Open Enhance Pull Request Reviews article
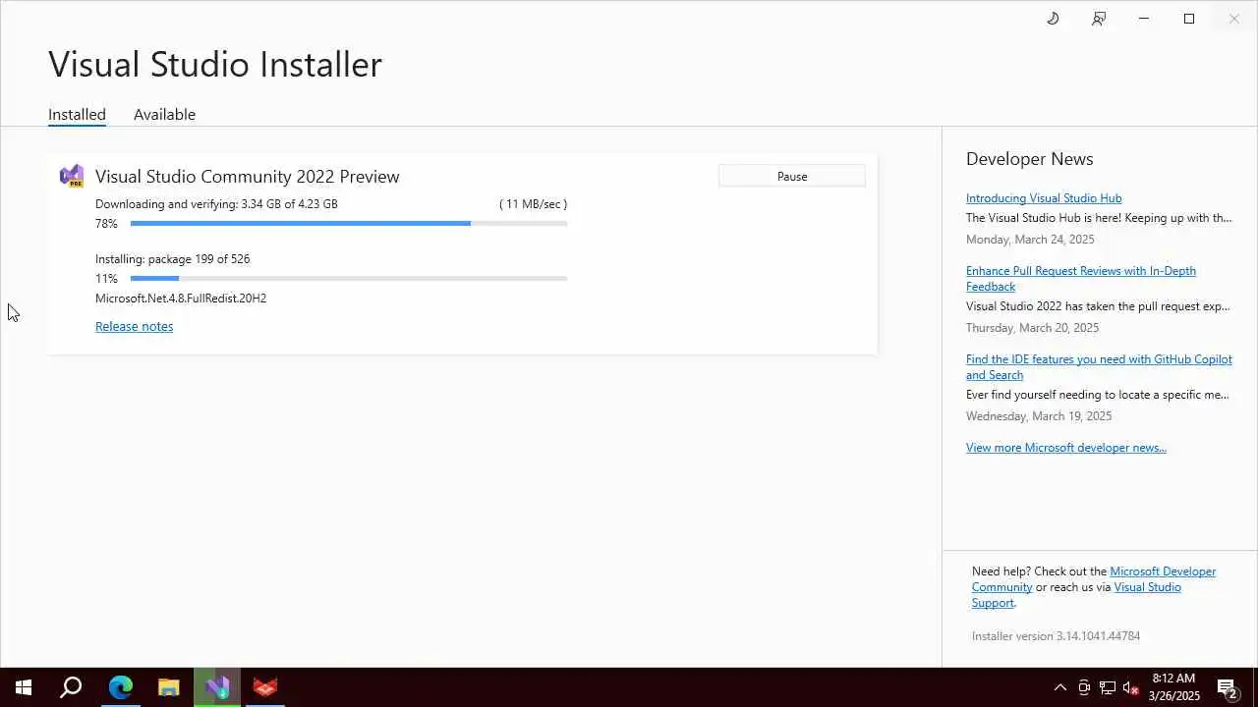Screen dimensions: 1258x707 pyautogui.click(x=1081, y=278)
